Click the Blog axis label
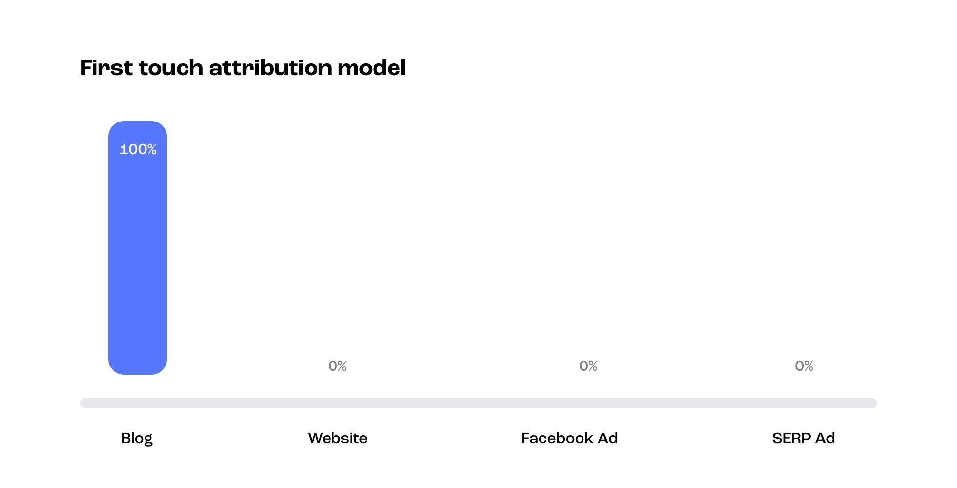Viewport: 957px width, 488px height. [137, 439]
